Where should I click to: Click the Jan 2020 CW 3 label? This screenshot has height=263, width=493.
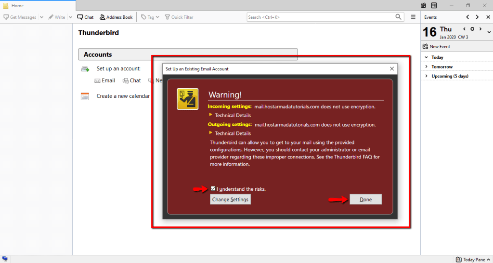click(x=454, y=37)
